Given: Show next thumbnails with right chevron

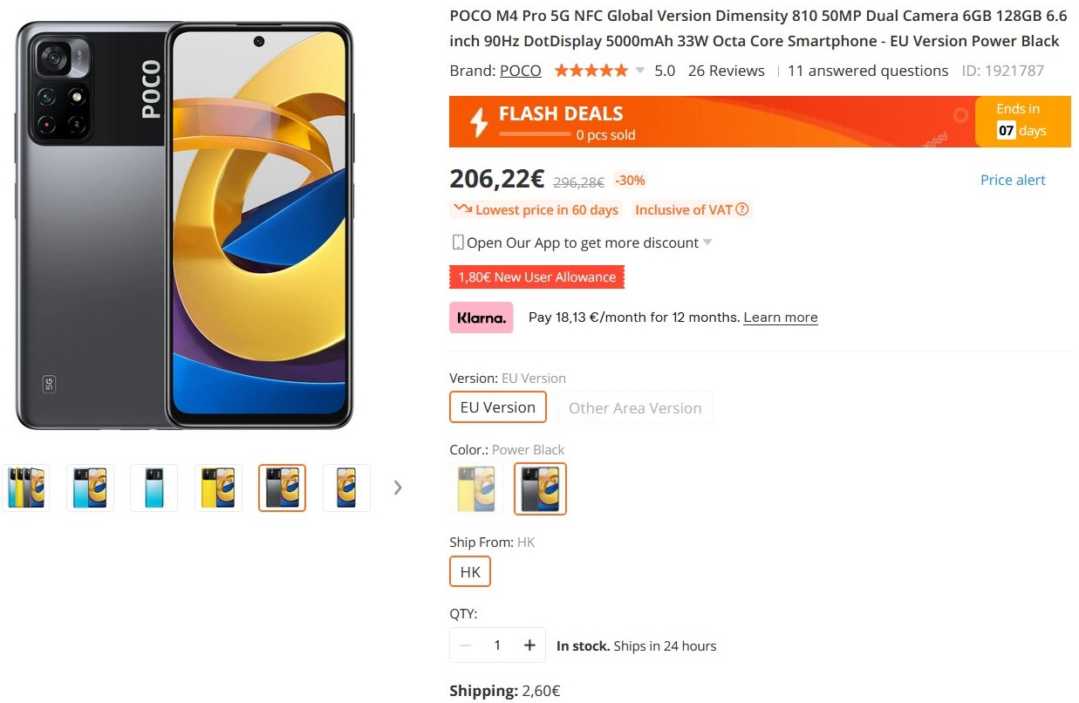Looking at the screenshot, I should click(x=398, y=488).
